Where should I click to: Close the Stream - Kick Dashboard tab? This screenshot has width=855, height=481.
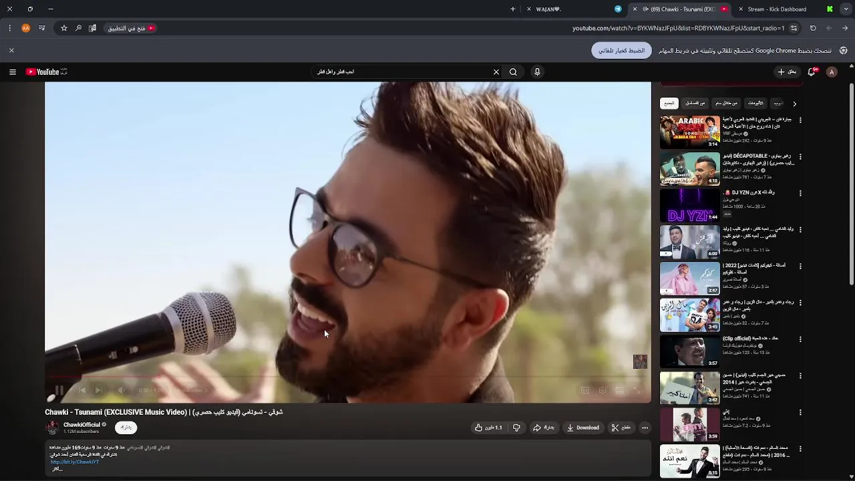click(741, 9)
